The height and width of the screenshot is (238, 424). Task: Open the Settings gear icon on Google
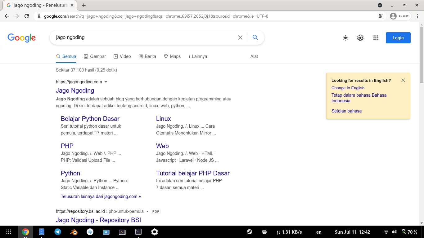coord(360,38)
